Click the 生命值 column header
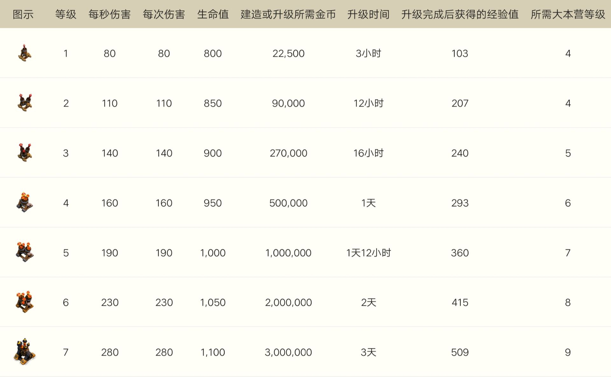Image resolution: width=611 pixels, height=377 pixels. pos(213,14)
